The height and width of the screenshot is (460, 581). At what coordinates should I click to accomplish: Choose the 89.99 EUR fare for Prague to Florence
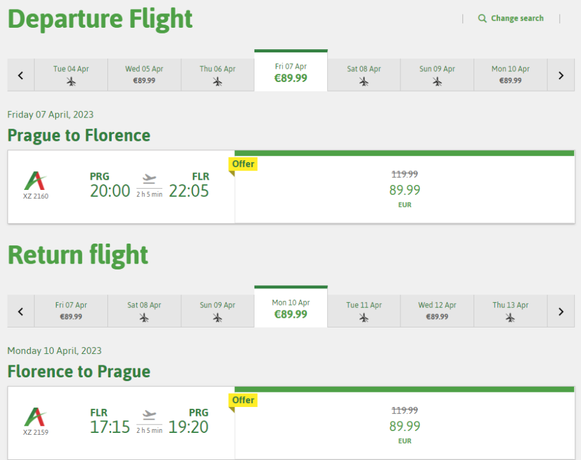click(404, 190)
